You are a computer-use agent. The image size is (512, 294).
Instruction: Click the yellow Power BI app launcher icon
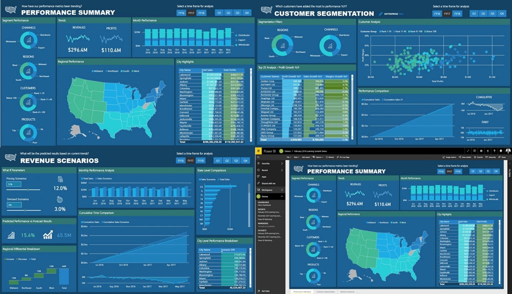258,150
